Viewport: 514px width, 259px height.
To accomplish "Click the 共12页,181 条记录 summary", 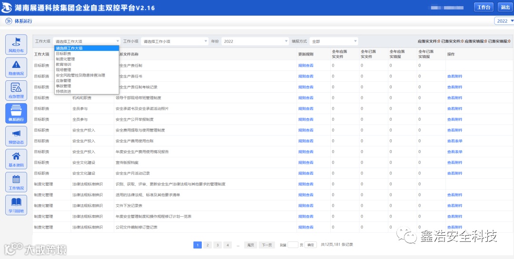I will 336,245.
